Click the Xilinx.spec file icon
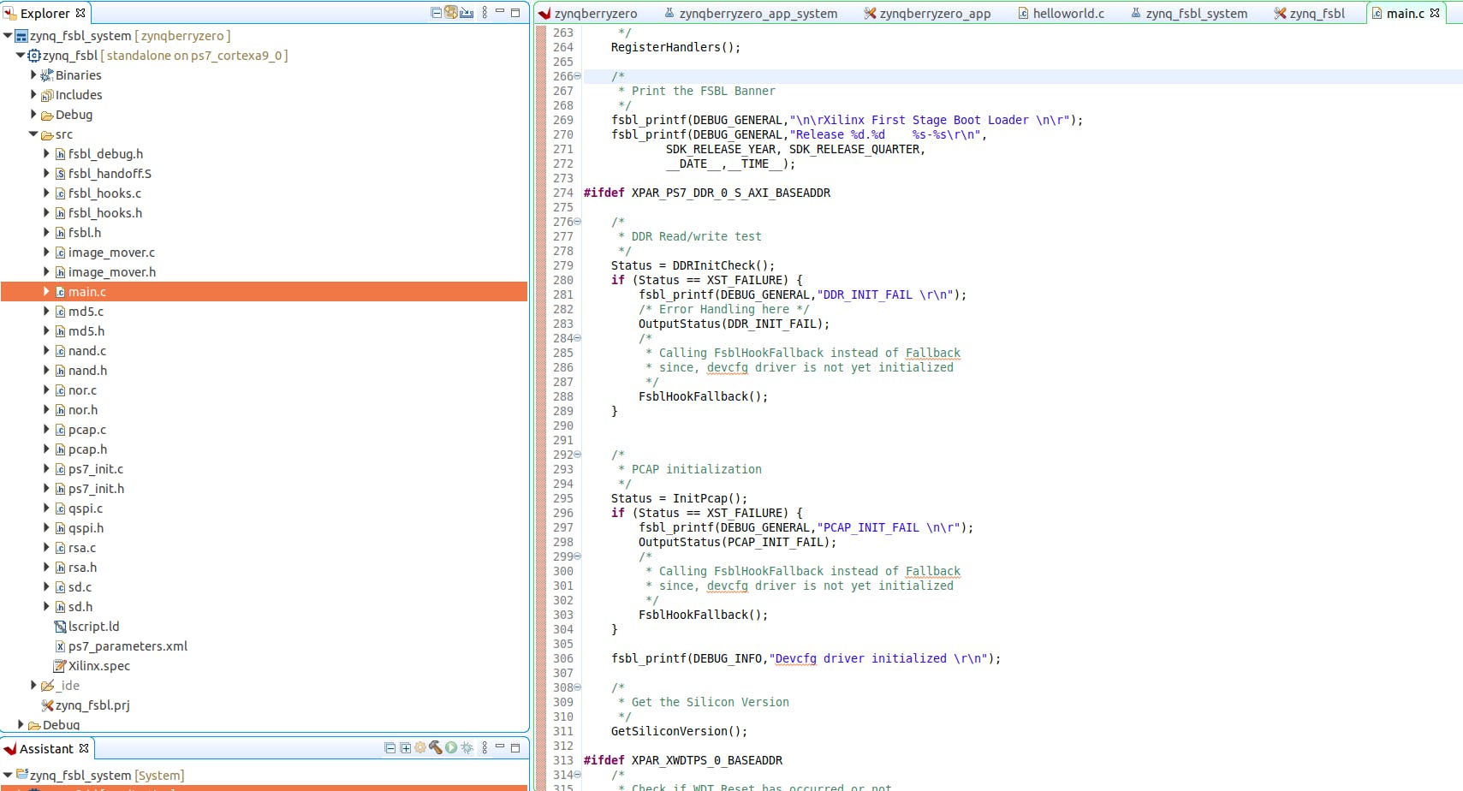 coord(60,666)
